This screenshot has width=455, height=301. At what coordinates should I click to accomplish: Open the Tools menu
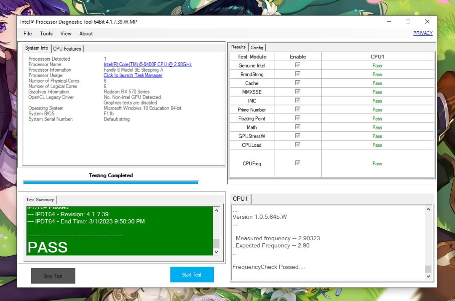click(x=46, y=34)
